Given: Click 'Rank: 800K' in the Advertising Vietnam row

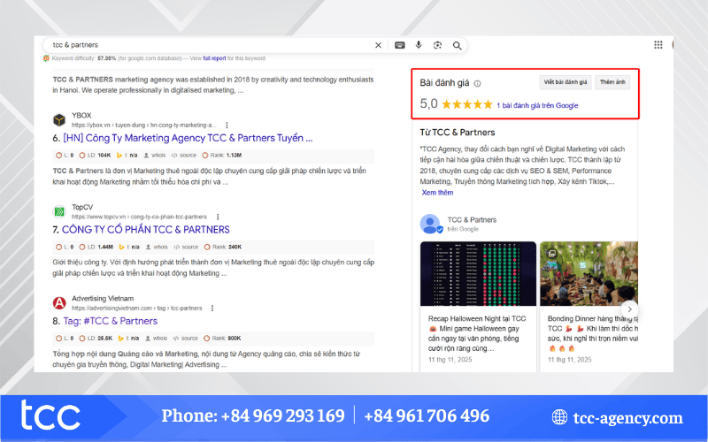Looking at the screenshot, I should click(x=222, y=339).
